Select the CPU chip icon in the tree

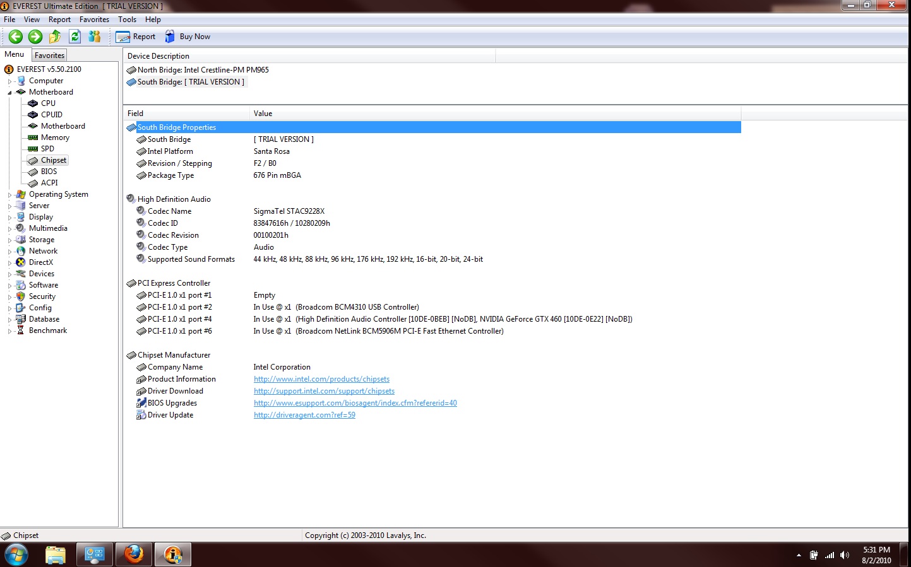33,103
